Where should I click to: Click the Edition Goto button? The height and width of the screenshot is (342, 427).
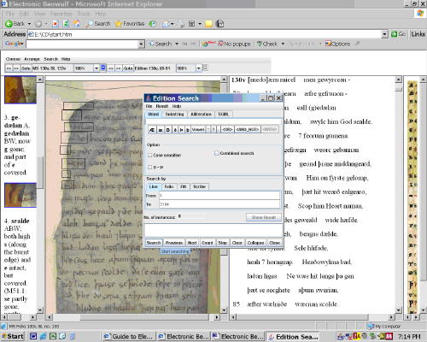(x=128, y=68)
